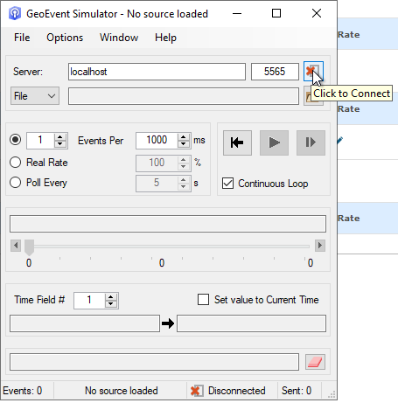
Task: Decrease the 1000 ms interval down arrow
Action: [x=184, y=144]
